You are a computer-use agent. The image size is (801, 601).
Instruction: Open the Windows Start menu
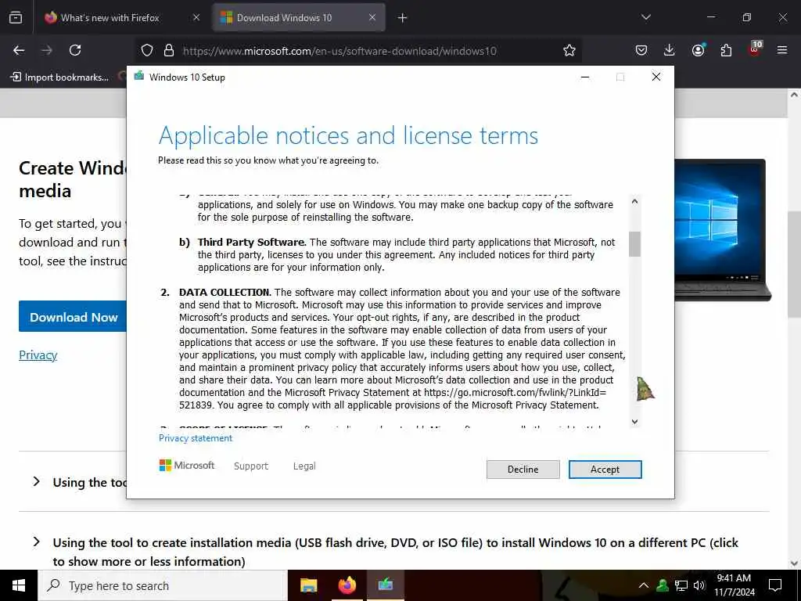click(19, 585)
